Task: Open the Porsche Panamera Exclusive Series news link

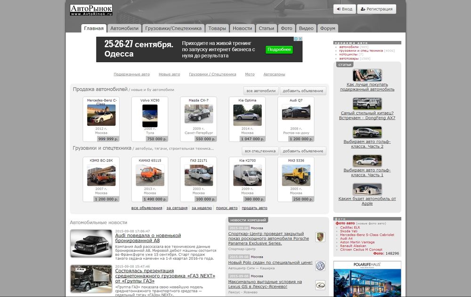Action: pyautogui.click(x=268, y=239)
